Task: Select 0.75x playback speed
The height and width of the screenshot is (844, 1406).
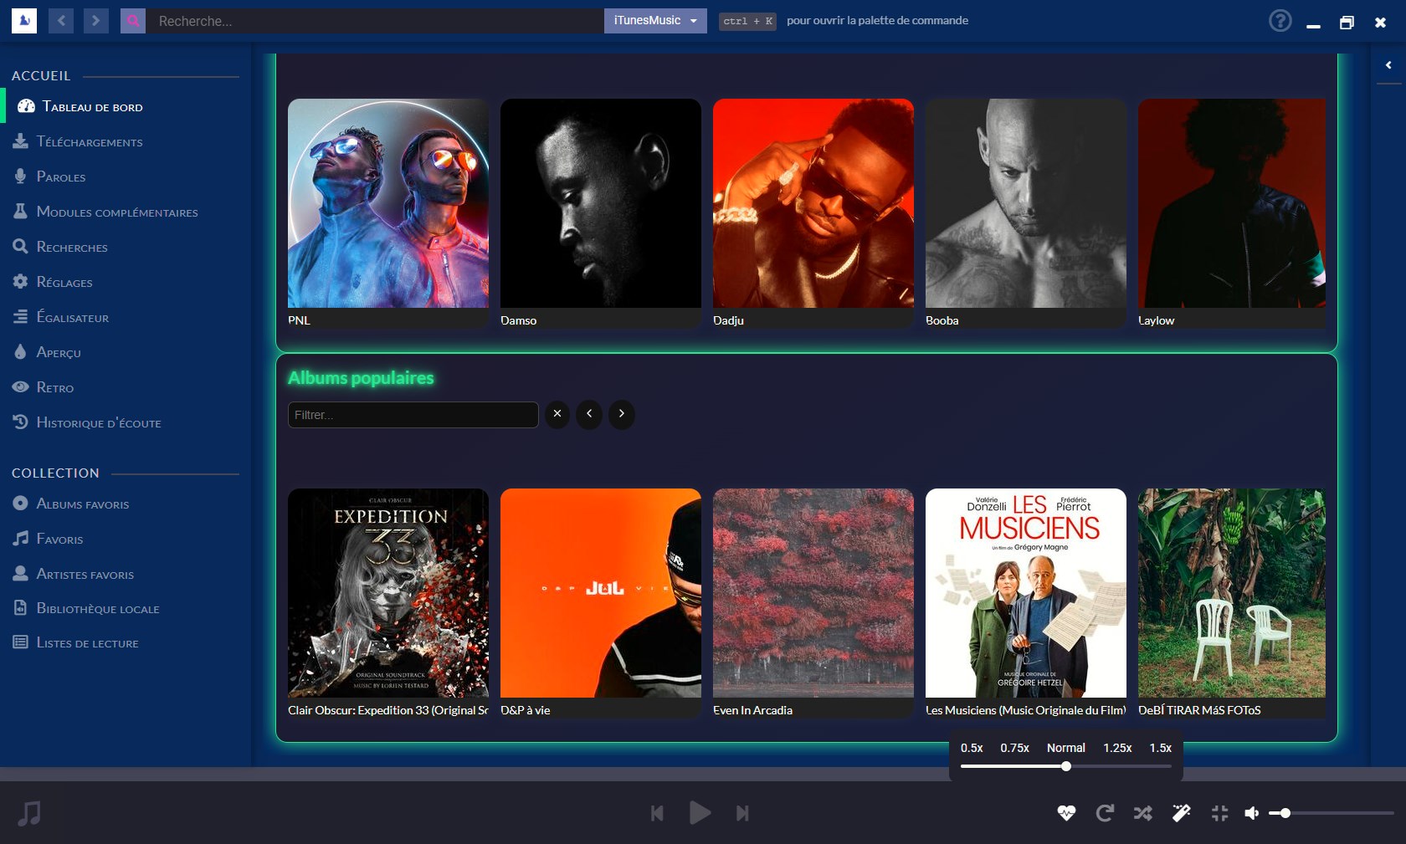Action: tap(1014, 748)
